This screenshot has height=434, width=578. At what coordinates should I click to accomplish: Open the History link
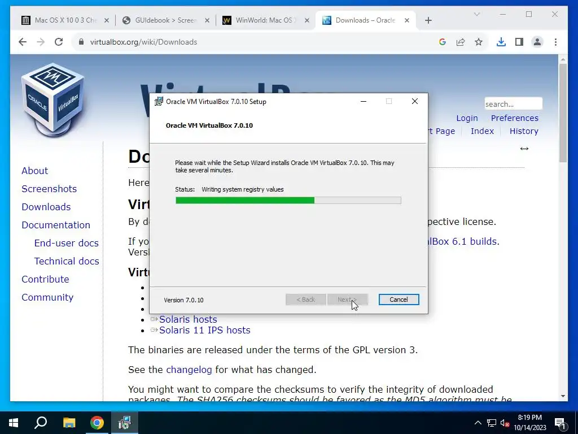(524, 131)
